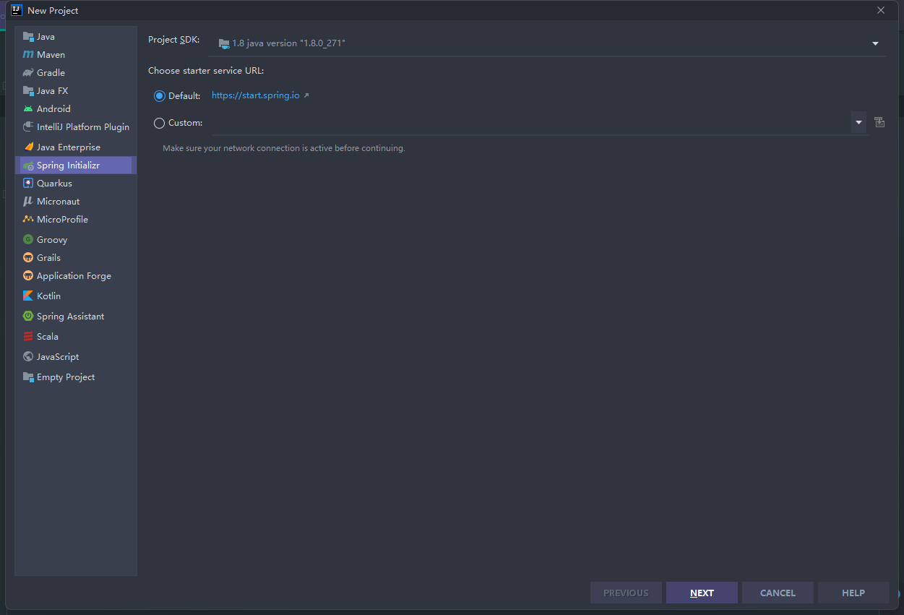
Task: Click the Empty Project folder icon
Action: [x=28, y=377]
